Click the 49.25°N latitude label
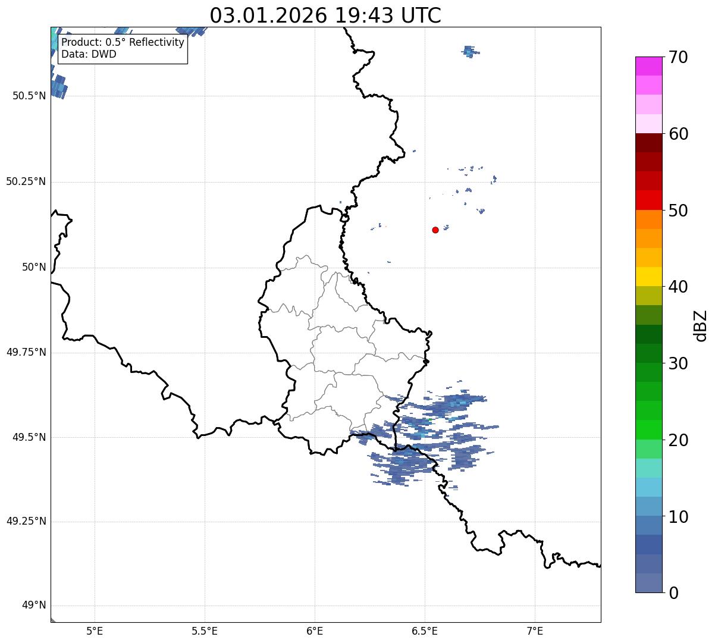 tap(26, 522)
